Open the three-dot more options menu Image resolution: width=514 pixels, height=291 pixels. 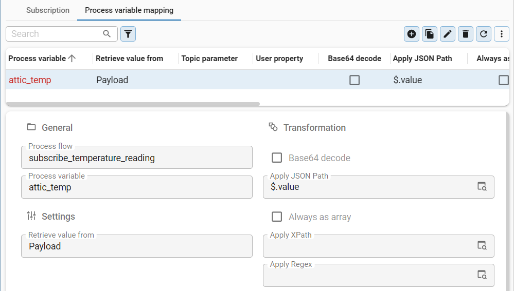[x=502, y=34]
